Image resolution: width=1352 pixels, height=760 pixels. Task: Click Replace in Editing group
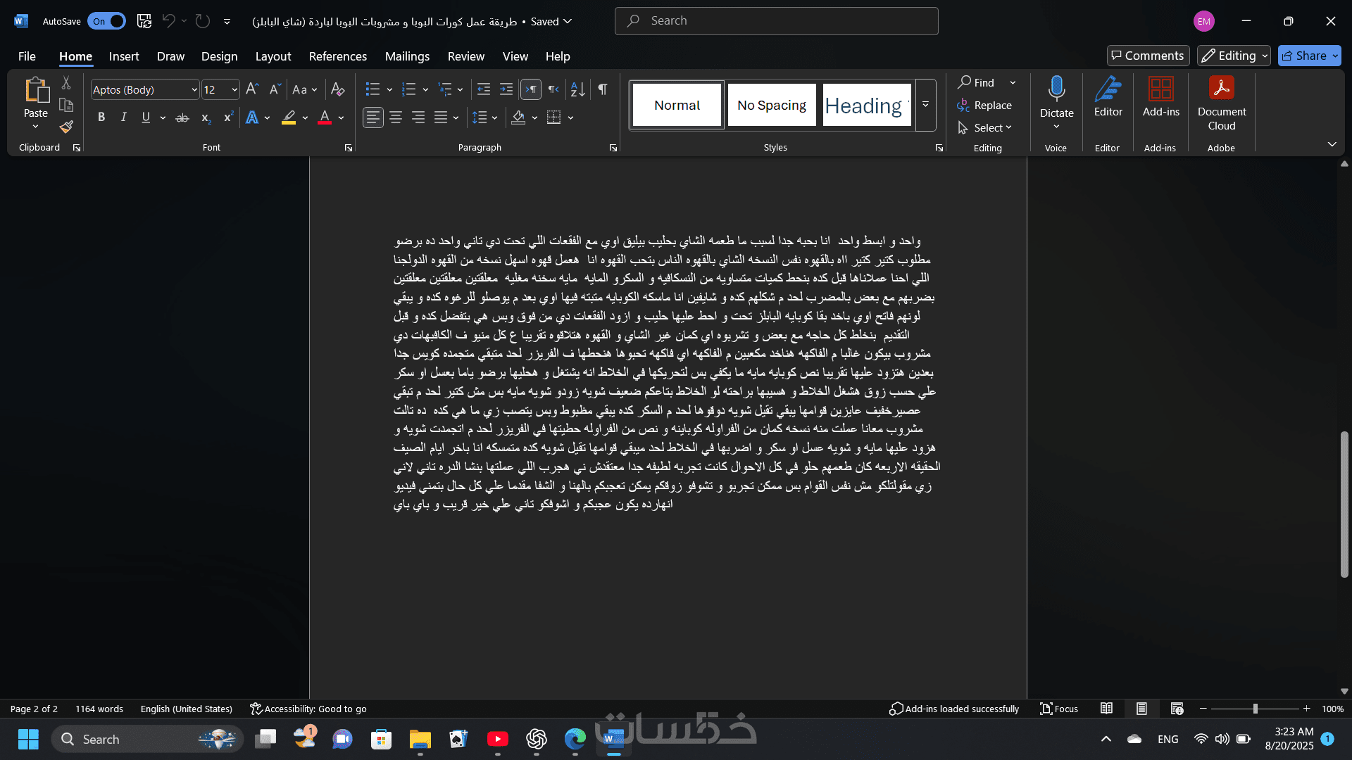click(984, 105)
